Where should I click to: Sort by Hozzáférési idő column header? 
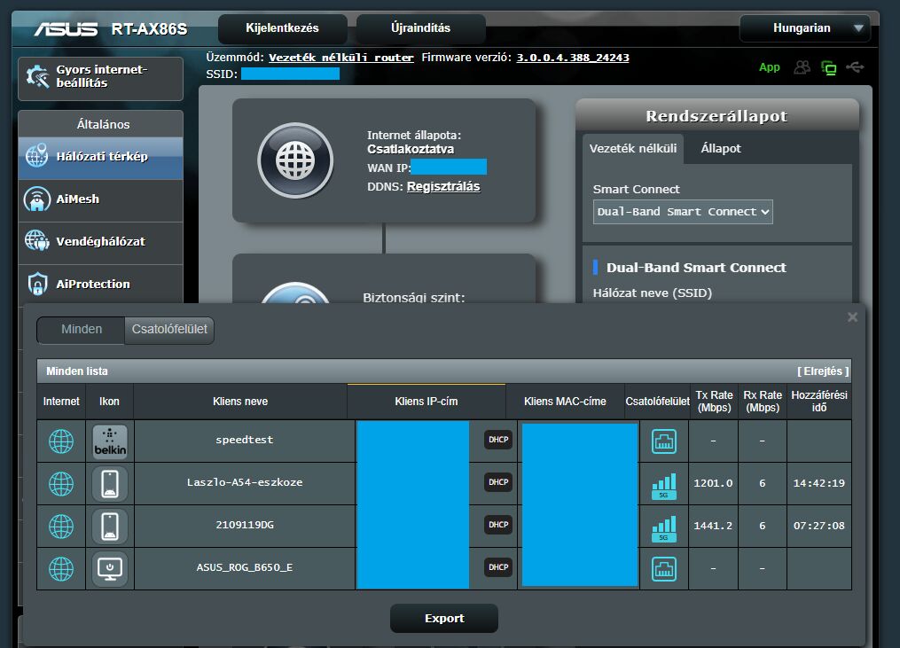point(819,402)
